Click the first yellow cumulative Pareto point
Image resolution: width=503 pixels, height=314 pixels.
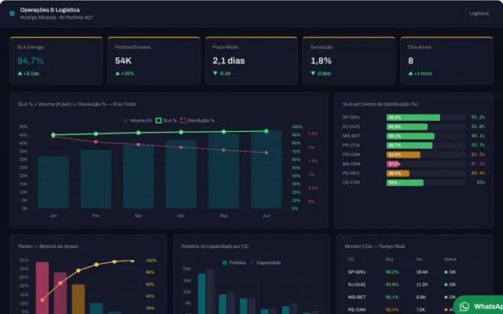[42, 300]
